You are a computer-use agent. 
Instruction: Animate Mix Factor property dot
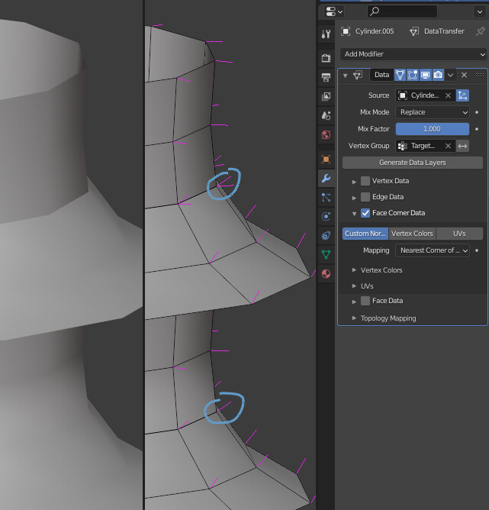(477, 129)
